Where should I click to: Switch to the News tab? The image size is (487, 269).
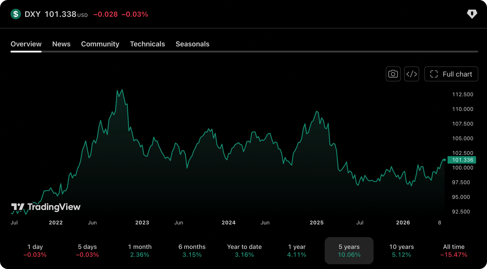pyautogui.click(x=61, y=44)
